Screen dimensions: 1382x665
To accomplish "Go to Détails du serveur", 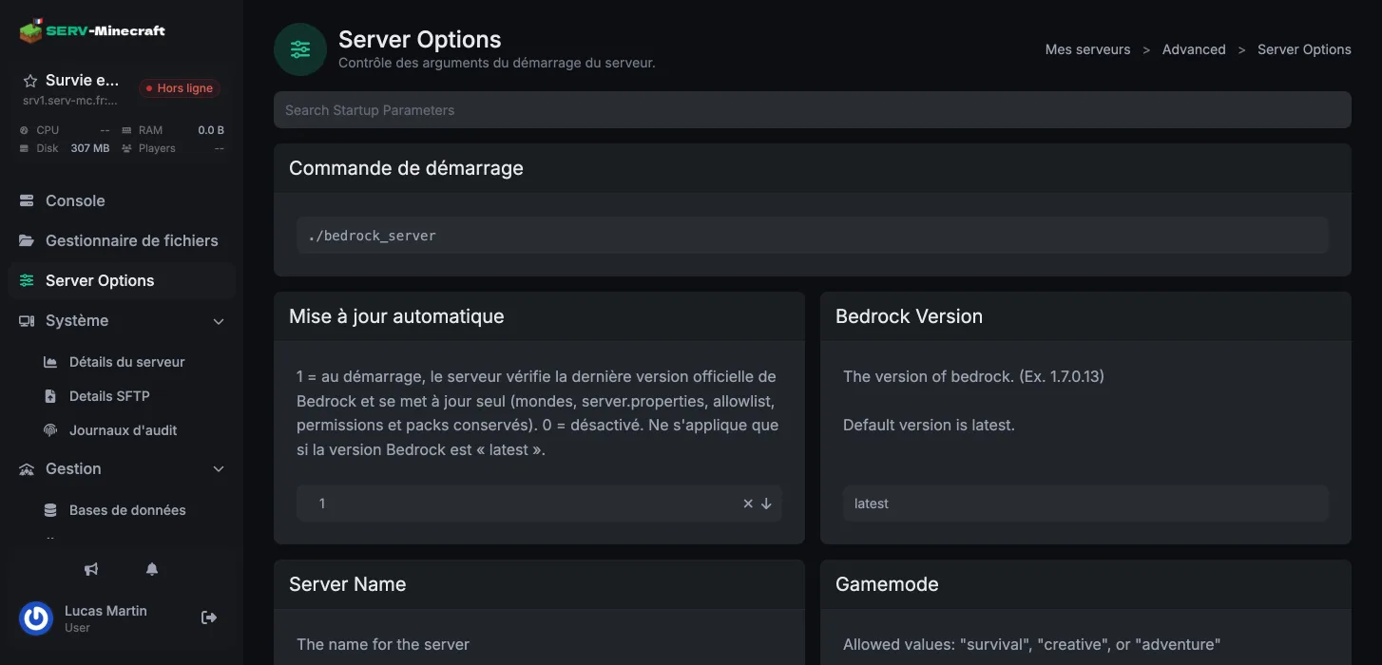I will tap(126, 362).
